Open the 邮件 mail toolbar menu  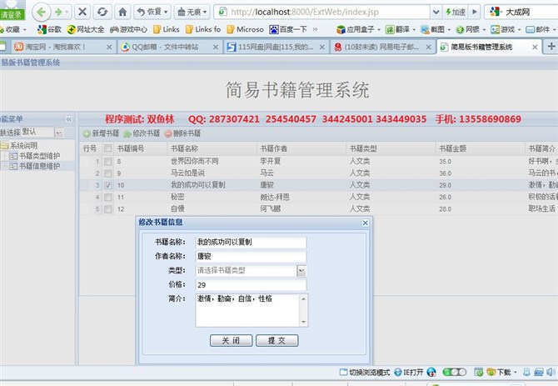click(x=541, y=29)
